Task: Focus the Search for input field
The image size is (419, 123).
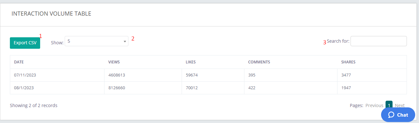Action: point(379,41)
